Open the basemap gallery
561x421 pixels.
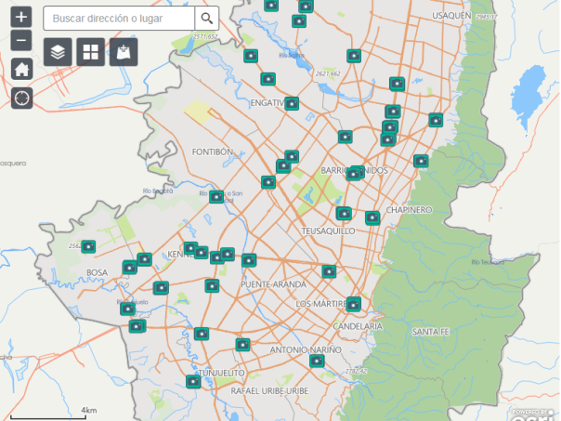click(90, 52)
